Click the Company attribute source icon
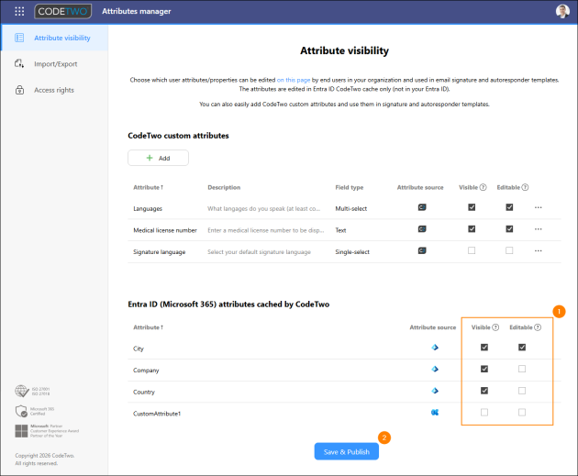Screen dimensions: 578x476 [x=435, y=370]
